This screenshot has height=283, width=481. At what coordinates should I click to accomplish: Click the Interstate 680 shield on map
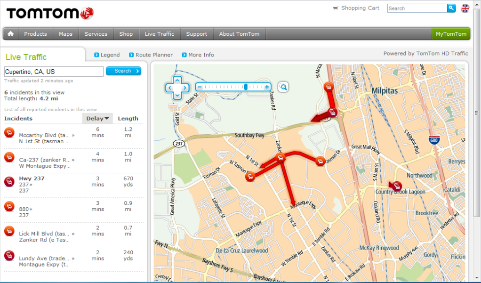coord(434,140)
